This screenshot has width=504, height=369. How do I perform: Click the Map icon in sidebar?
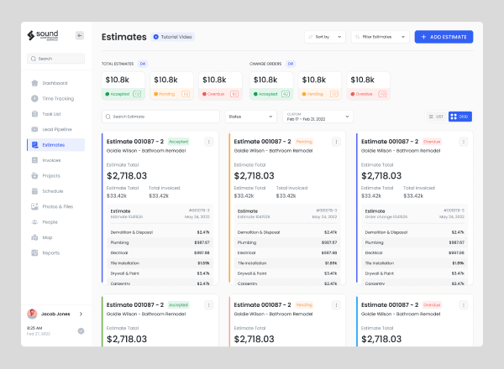[x=34, y=237]
